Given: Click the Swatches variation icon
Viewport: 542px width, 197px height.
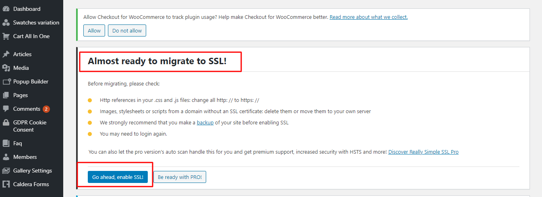Looking at the screenshot, I should click(6, 22).
